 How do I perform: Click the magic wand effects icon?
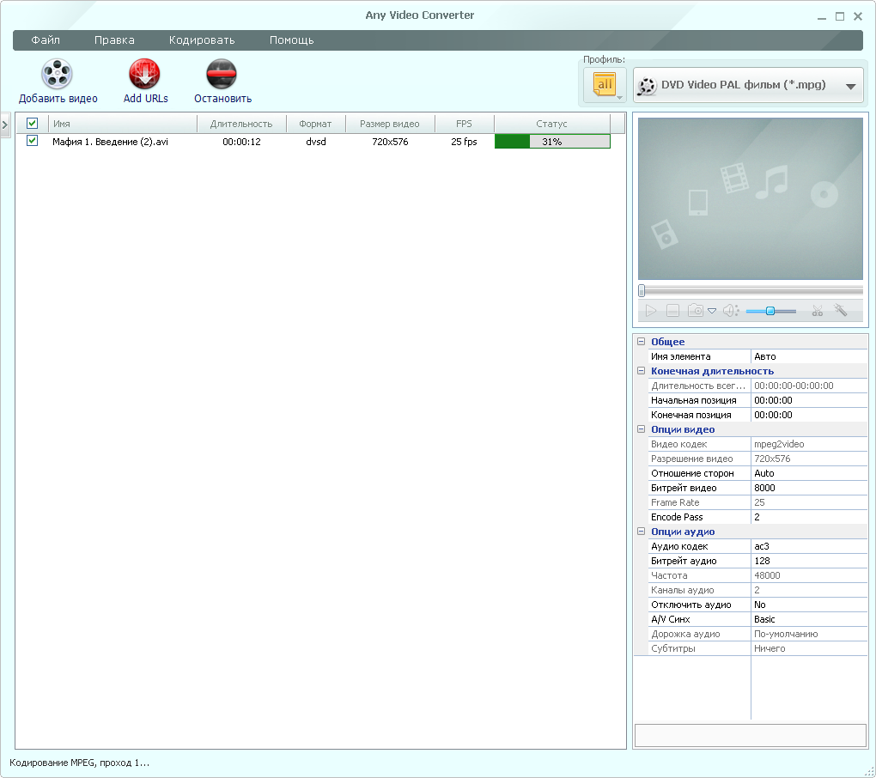pyautogui.click(x=840, y=310)
